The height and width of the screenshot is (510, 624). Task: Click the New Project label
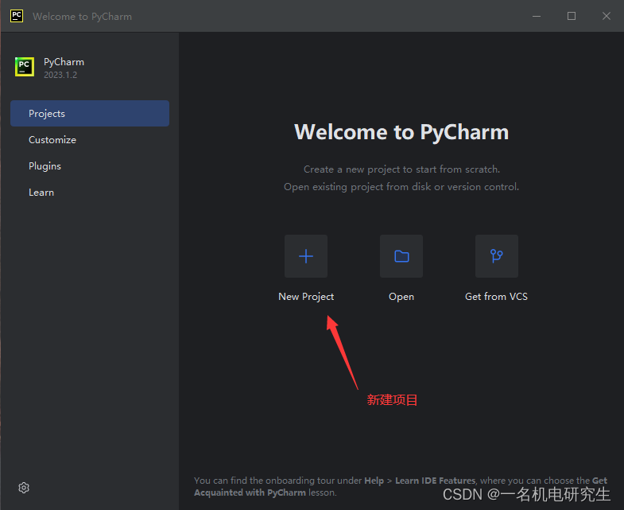pyautogui.click(x=306, y=297)
